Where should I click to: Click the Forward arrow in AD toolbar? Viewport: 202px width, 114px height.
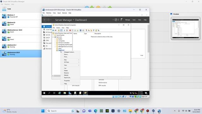click(x=56, y=30)
